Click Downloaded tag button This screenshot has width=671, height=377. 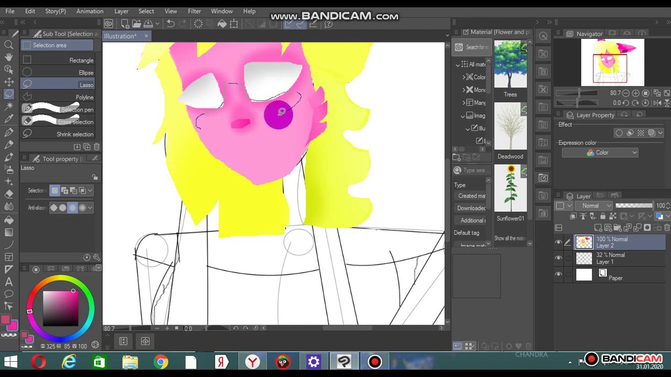[471, 208]
